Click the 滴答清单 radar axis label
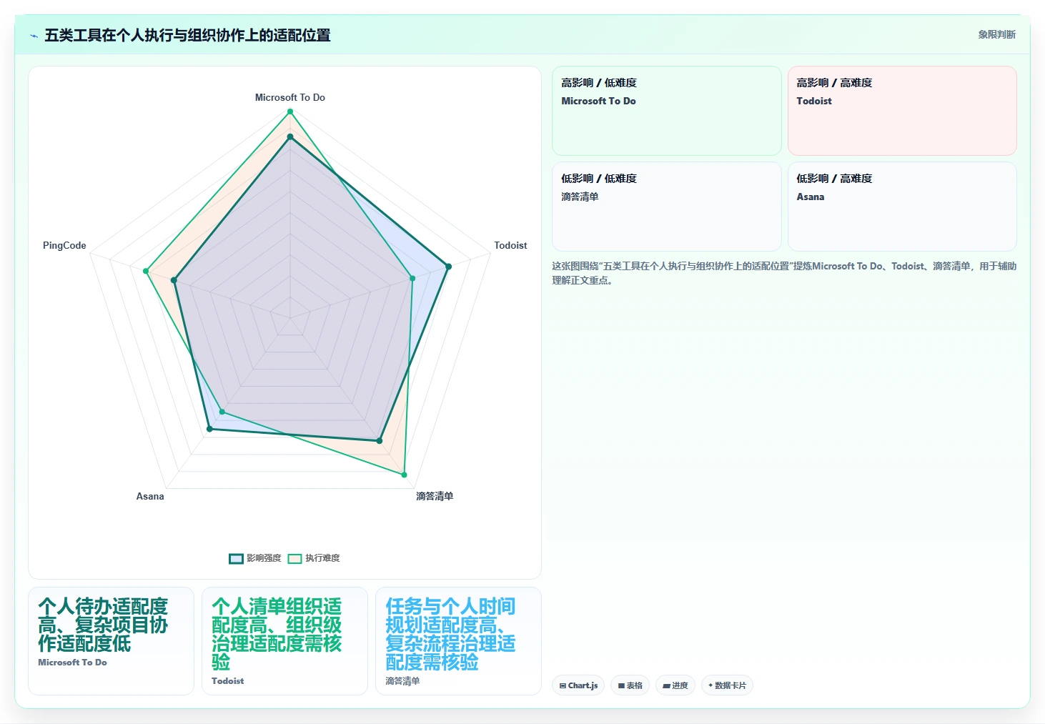This screenshot has height=724, width=1045. click(x=435, y=496)
